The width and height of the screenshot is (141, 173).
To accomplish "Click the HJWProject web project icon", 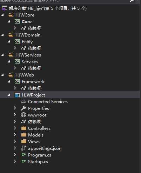I will tap(17, 95).
